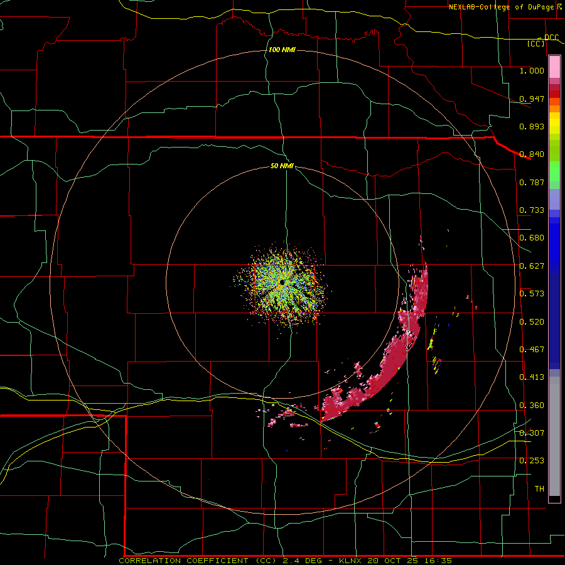Viewport: 565px width, 565px height.
Task: Click the 100 NMI range ring label
Action: click(x=282, y=50)
